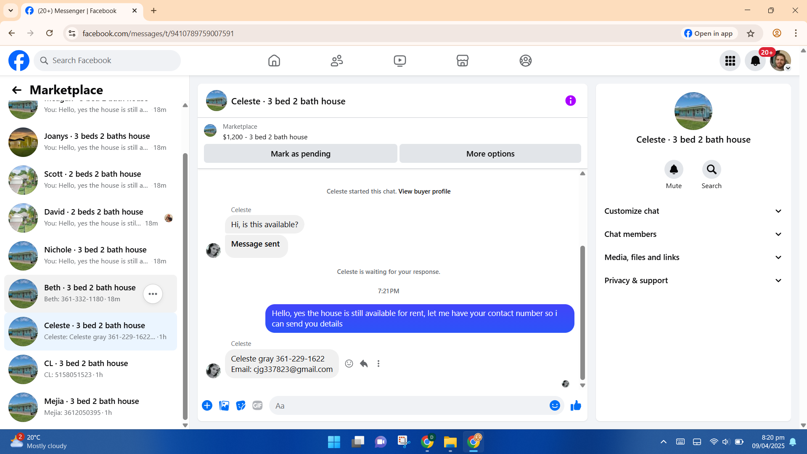
Task: Open the Marketplace storefront icon
Action: click(463, 61)
